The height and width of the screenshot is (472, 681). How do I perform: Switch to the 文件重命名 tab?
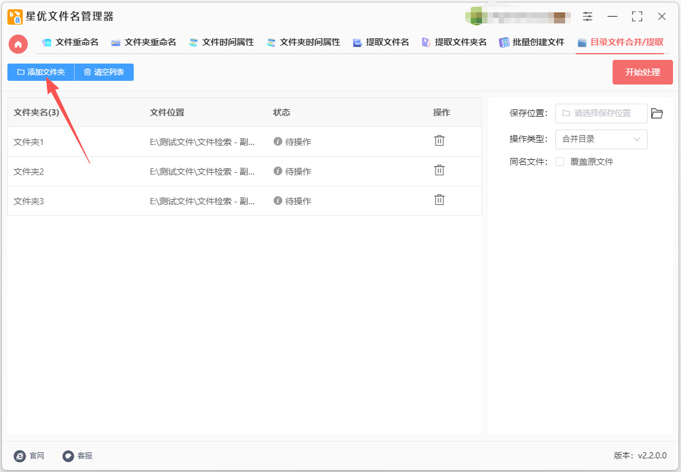point(70,43)
